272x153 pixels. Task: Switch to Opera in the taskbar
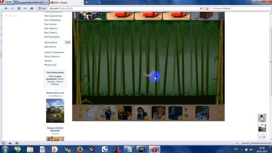point(154,149)
